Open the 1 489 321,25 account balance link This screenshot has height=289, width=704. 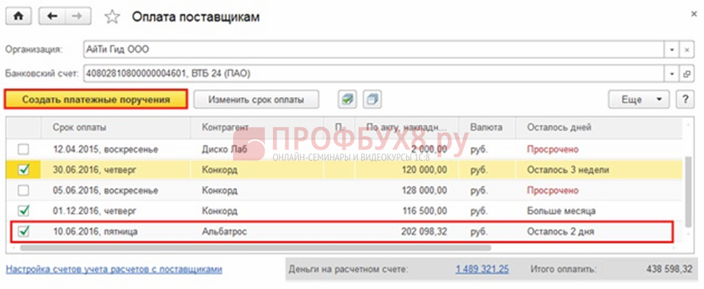482,269
